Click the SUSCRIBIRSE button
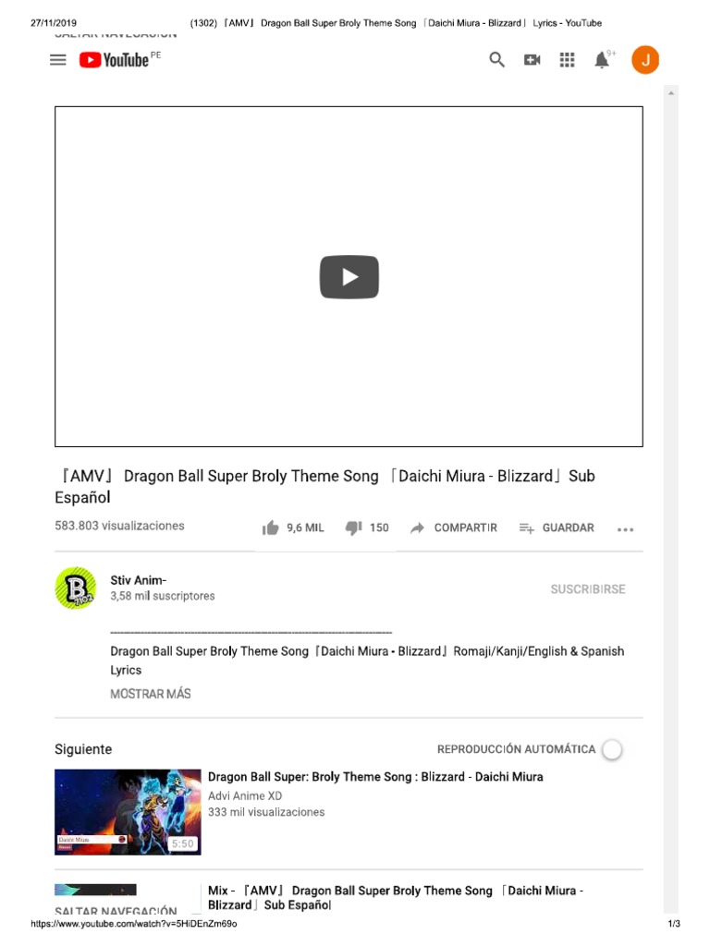710x946 pixels. [x=588, y=588]
